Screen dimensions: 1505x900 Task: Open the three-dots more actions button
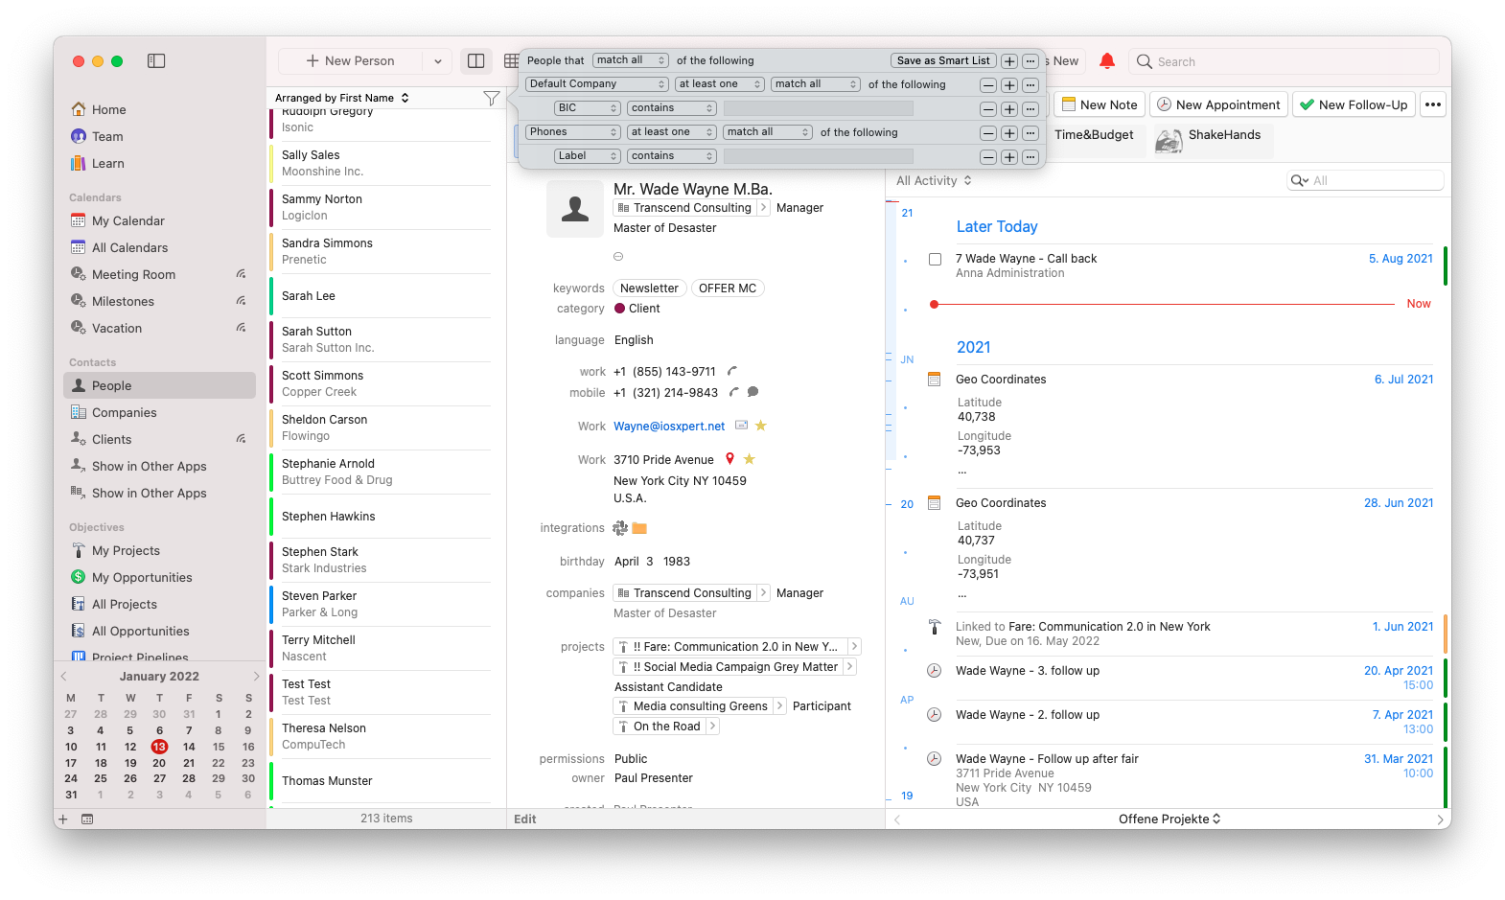click(1433, 104)
